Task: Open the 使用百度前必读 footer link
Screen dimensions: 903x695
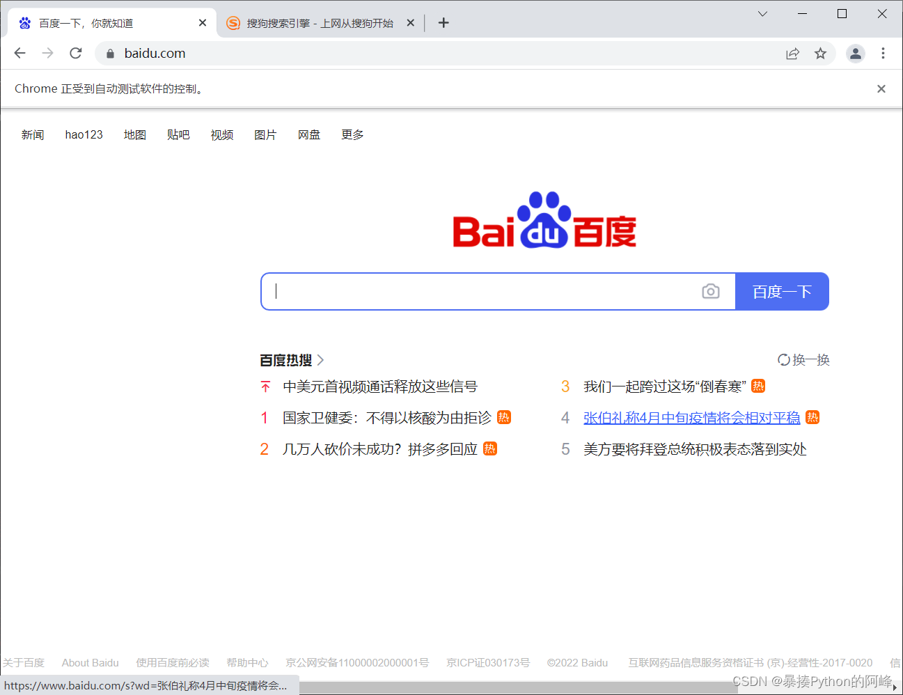Action: 173,663
